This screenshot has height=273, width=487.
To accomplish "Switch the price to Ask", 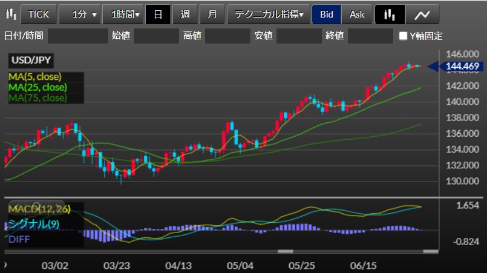I will 357,14.
